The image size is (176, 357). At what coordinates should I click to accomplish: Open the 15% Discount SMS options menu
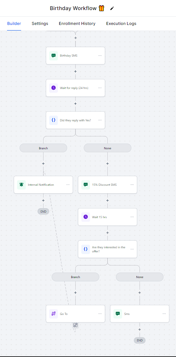click(132, 185)
